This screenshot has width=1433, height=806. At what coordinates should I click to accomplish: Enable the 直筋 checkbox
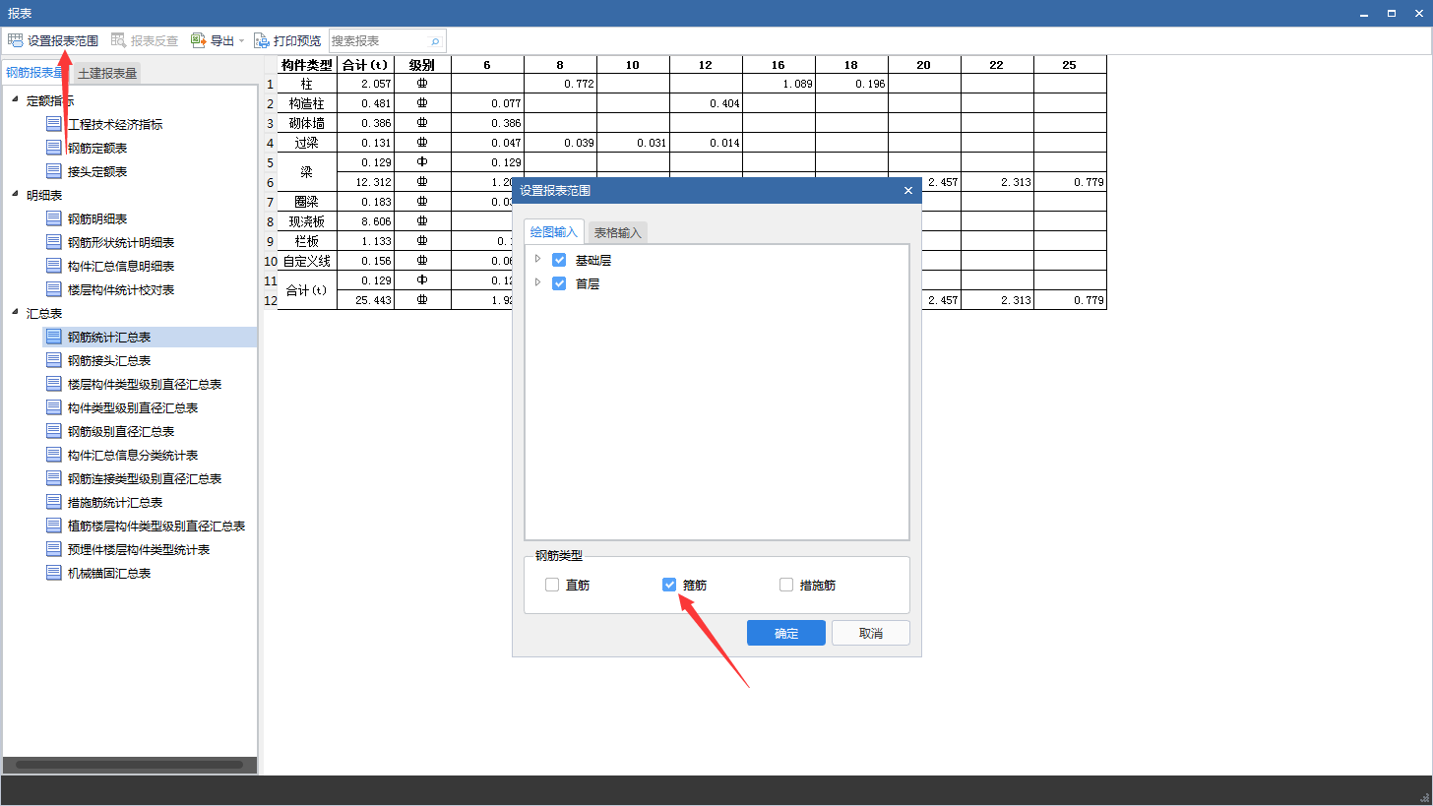coord(552,585)
